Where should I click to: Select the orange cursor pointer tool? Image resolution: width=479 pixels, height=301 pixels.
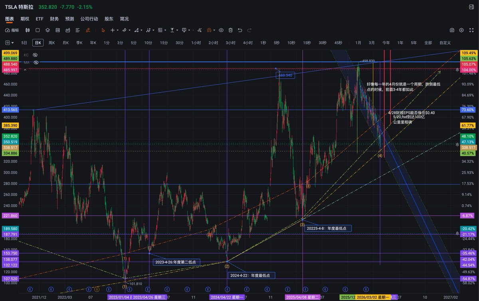103,30
